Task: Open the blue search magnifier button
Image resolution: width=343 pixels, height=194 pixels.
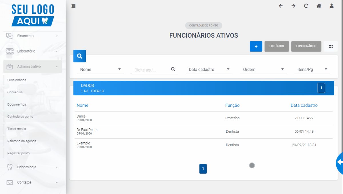Action: [x=79, y=56]
